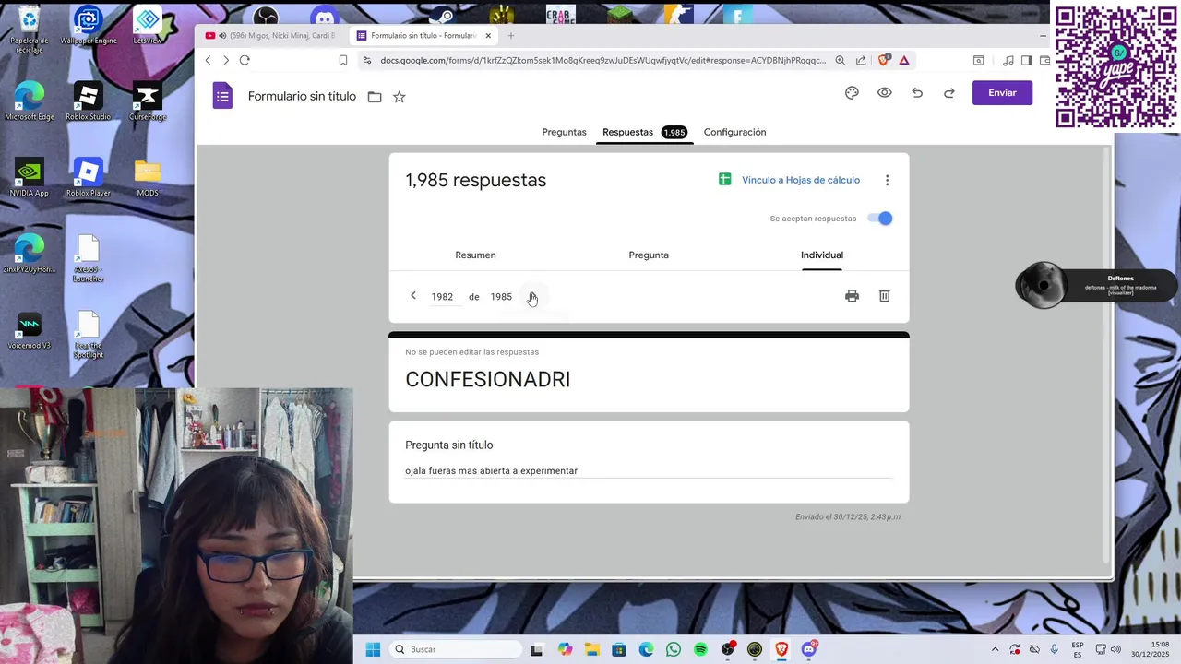Open the volume speaker tray icon
Screen dimensions: 1181x664
click(1115, 649)
